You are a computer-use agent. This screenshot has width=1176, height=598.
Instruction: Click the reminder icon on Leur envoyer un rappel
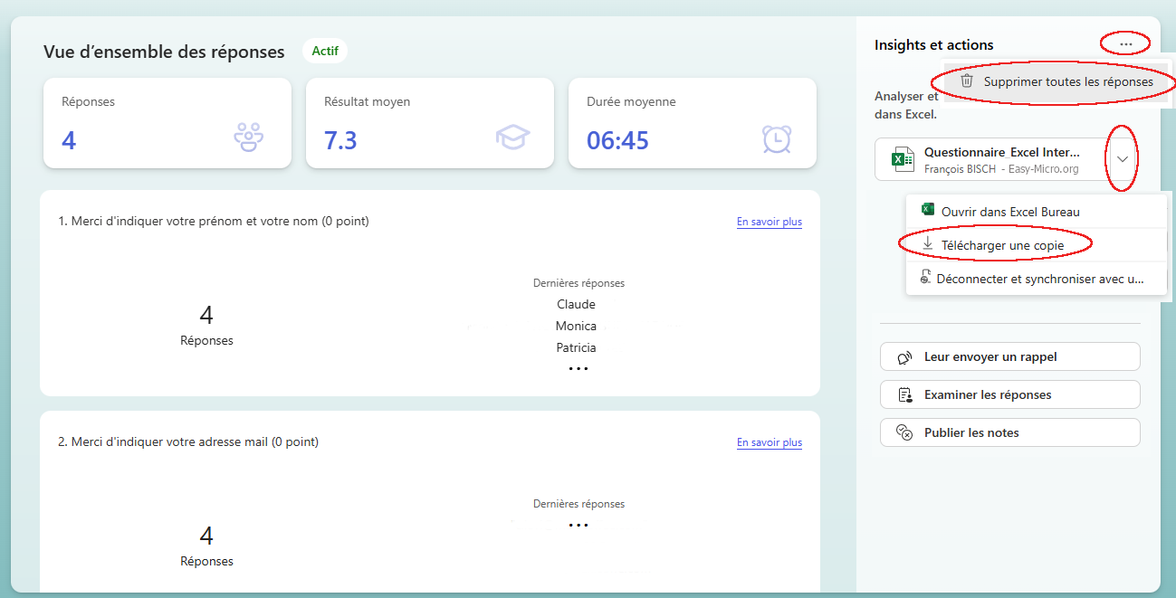(904, 357)
